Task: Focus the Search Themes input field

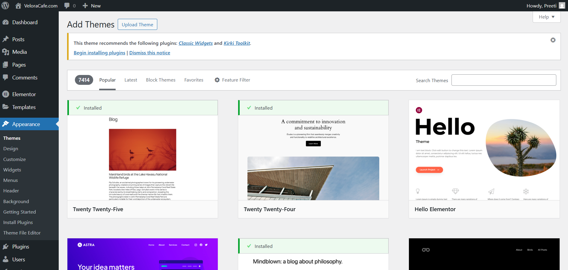Action: click(x=504, y=80)
